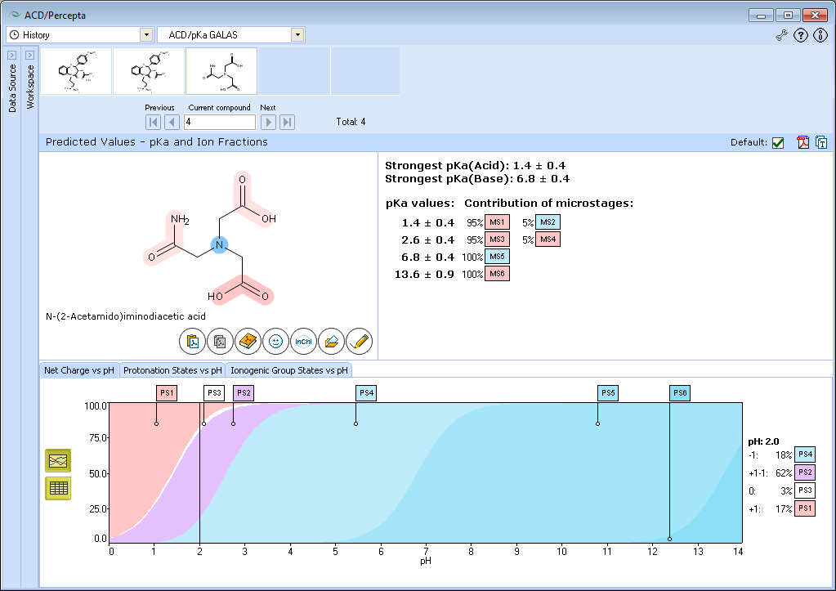Image resolution: width=836 pixels, height=591 pixels.
Task: Click the compound name N-(2-Acetamido)iminodiacetic acid
Action: click(x=125, y=316)
